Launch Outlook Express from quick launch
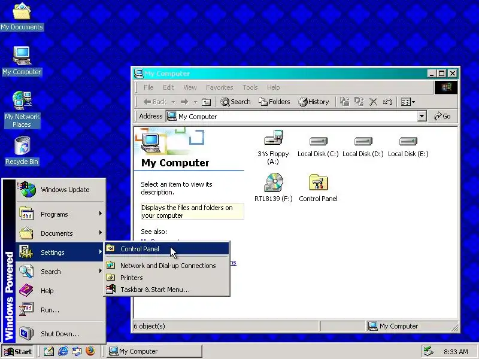This screenshot has width=479, height=359. click(x=77, y=351)
